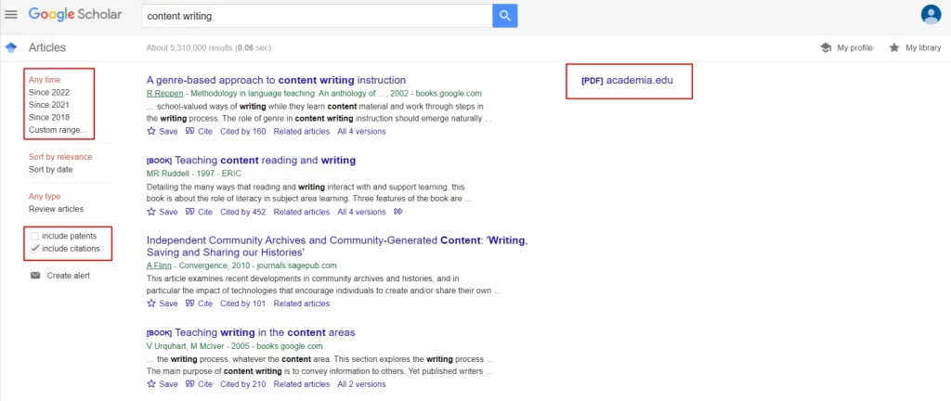Screen dimensions: 951x401
Task: Select the Any time filter
Action: tap(45, 80)
